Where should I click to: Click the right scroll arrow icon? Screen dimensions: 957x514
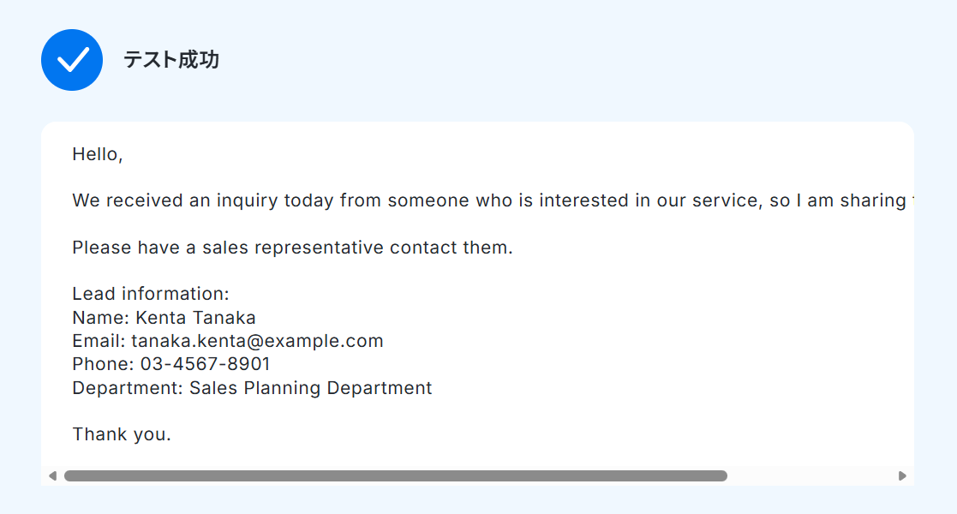tap(902, 476)
